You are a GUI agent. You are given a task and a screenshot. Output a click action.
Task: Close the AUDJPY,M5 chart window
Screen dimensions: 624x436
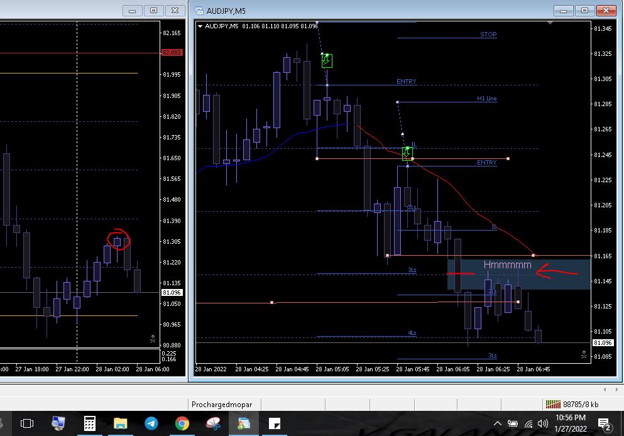point(606,11)
